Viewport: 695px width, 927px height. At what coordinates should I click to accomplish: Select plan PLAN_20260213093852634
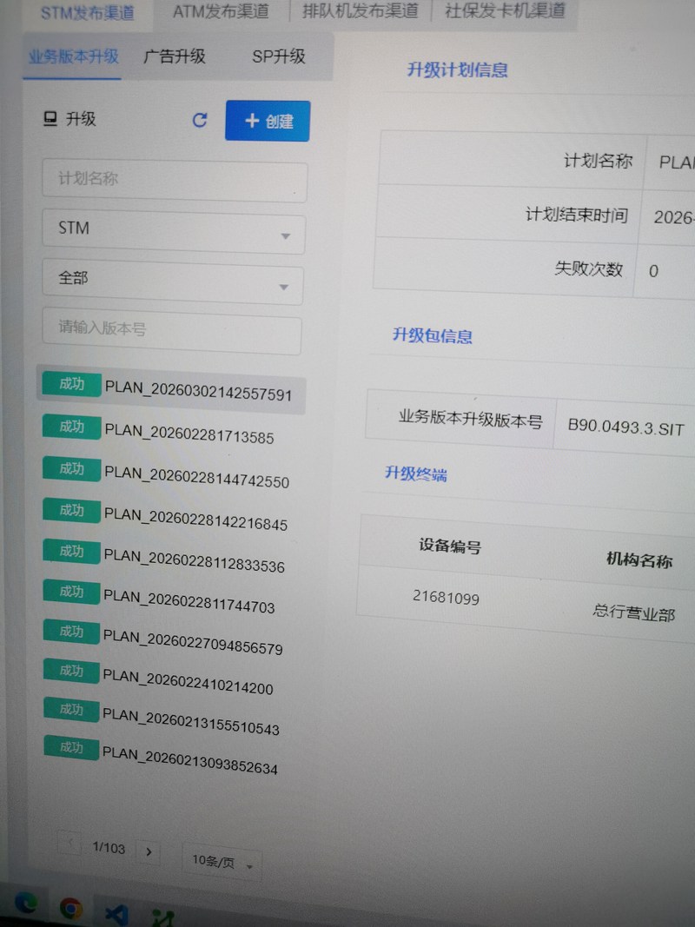click(x=189, y=766)
